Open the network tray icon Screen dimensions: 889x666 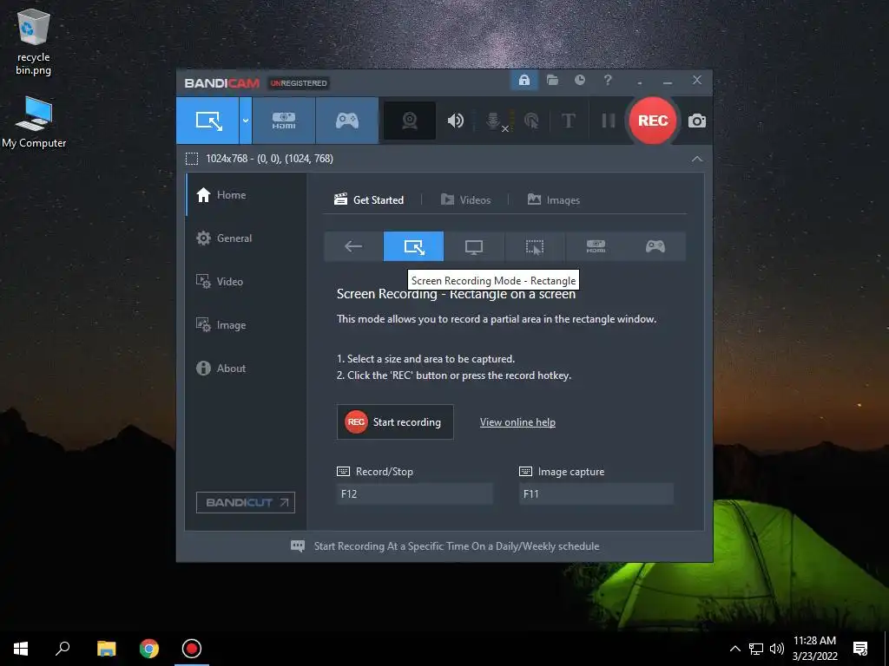pos(756,649)
